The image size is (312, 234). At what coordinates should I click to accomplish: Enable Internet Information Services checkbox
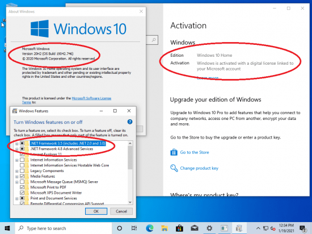pos(22,160)
